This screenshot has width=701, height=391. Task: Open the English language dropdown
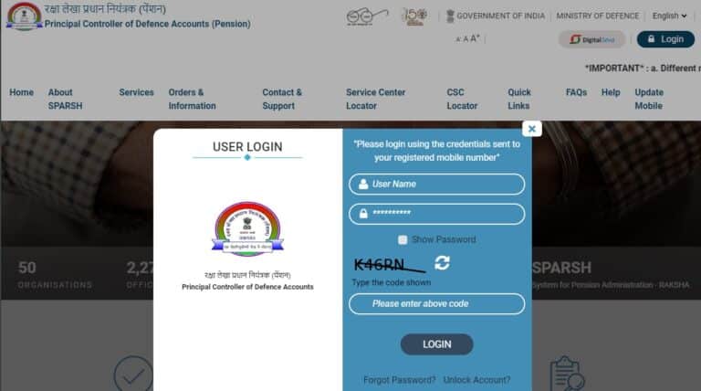pos(669,16)
